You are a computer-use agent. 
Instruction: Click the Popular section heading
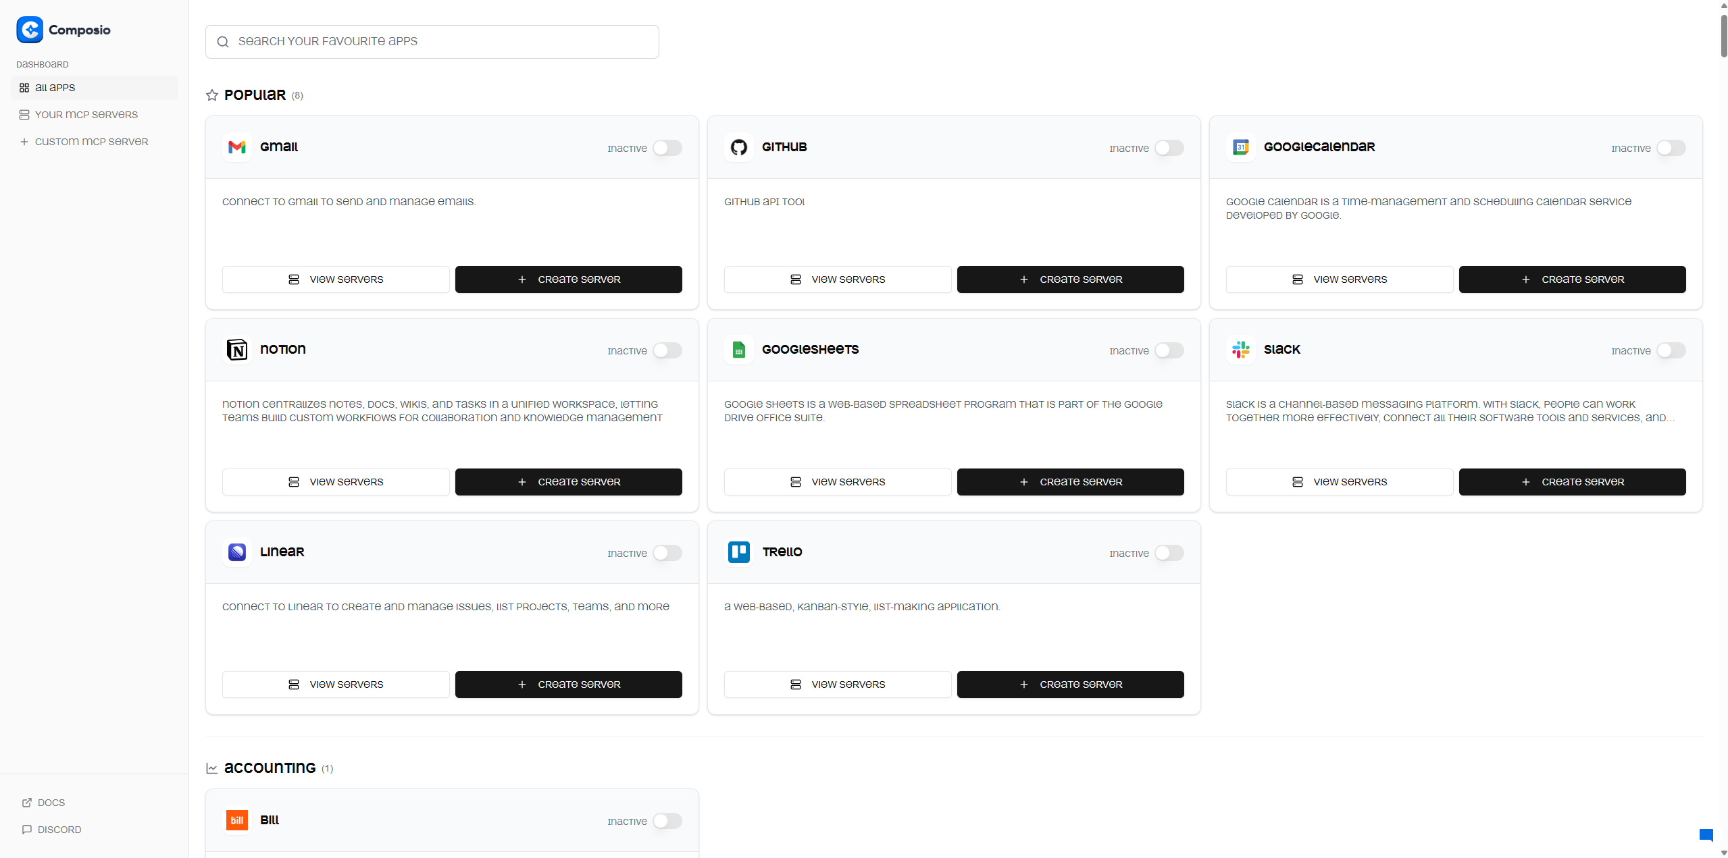click(255, 95)
